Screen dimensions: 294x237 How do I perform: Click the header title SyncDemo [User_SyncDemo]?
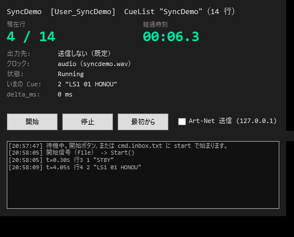61,12
